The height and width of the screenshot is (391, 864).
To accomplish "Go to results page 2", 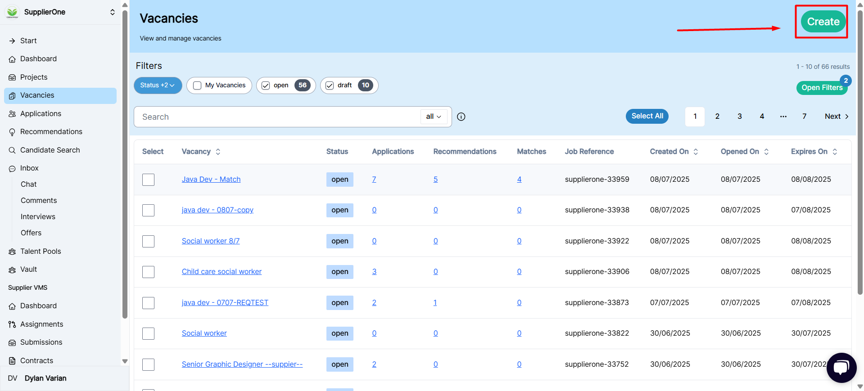I will coord(717,117).
